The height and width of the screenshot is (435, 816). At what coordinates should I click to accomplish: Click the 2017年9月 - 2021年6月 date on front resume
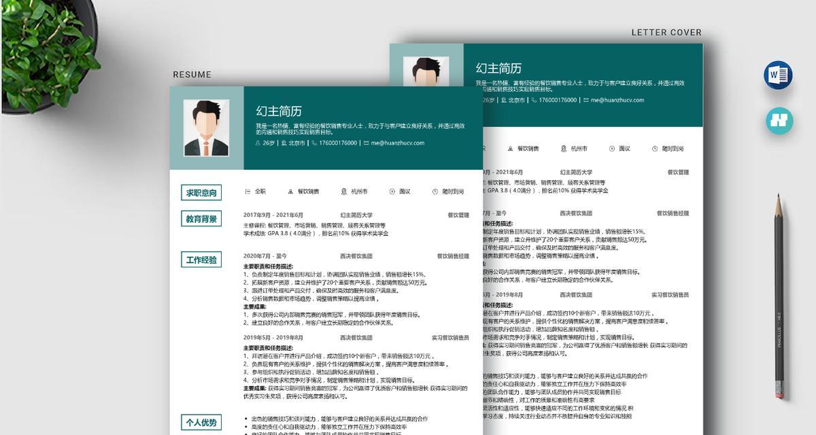[x=273, y=215]
